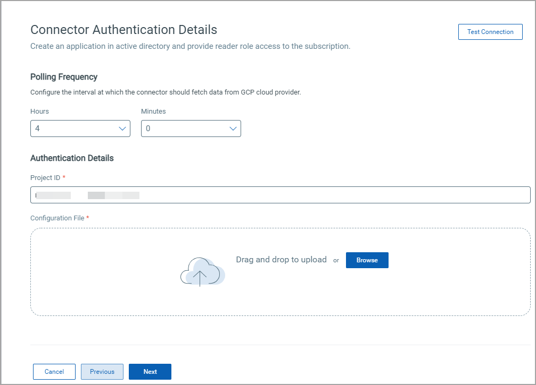
Task: Click the cloud upload icon
Action: coord(202,271)
